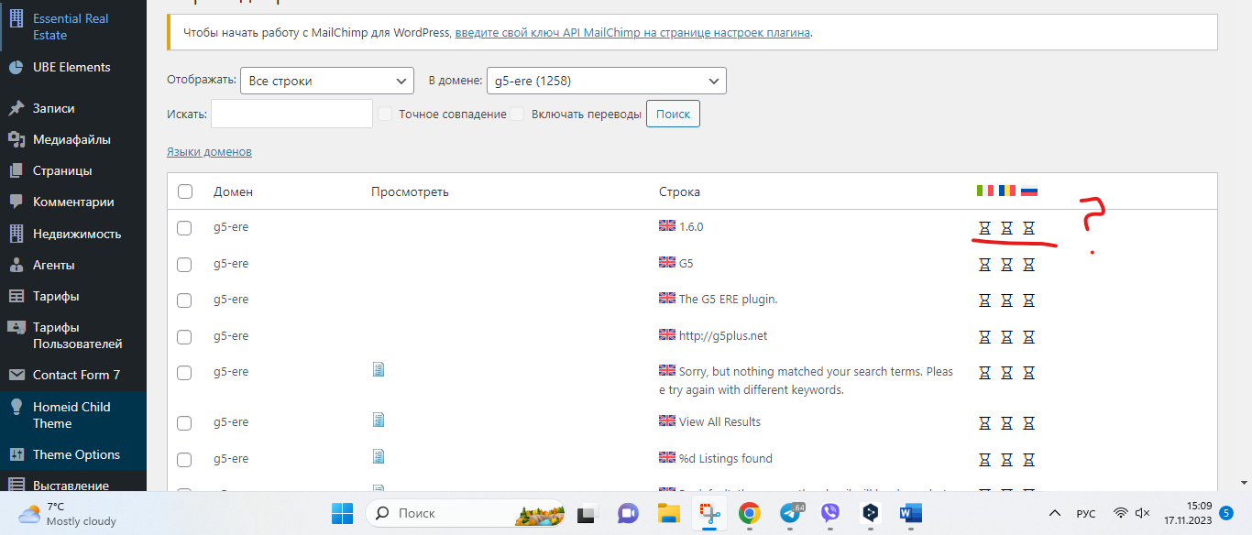Click the Italian hourglass in the G5 row
The height and width of the screenshot is (535, 1252).
coord(985,265)
